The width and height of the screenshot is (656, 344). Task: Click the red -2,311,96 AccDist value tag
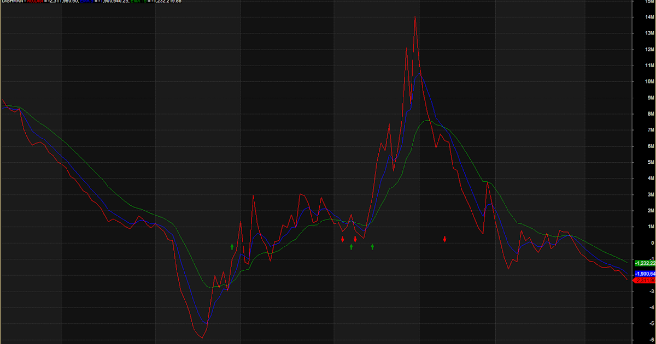pos(645,280)
